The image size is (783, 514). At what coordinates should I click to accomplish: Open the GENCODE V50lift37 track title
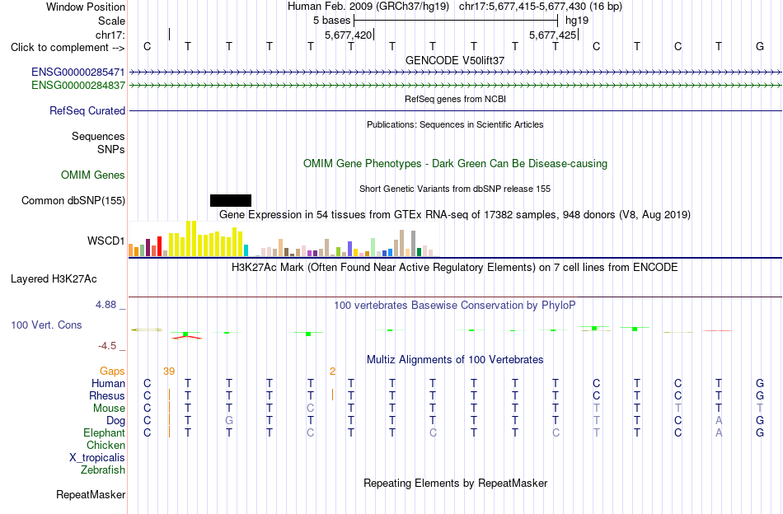coord(455,60)
